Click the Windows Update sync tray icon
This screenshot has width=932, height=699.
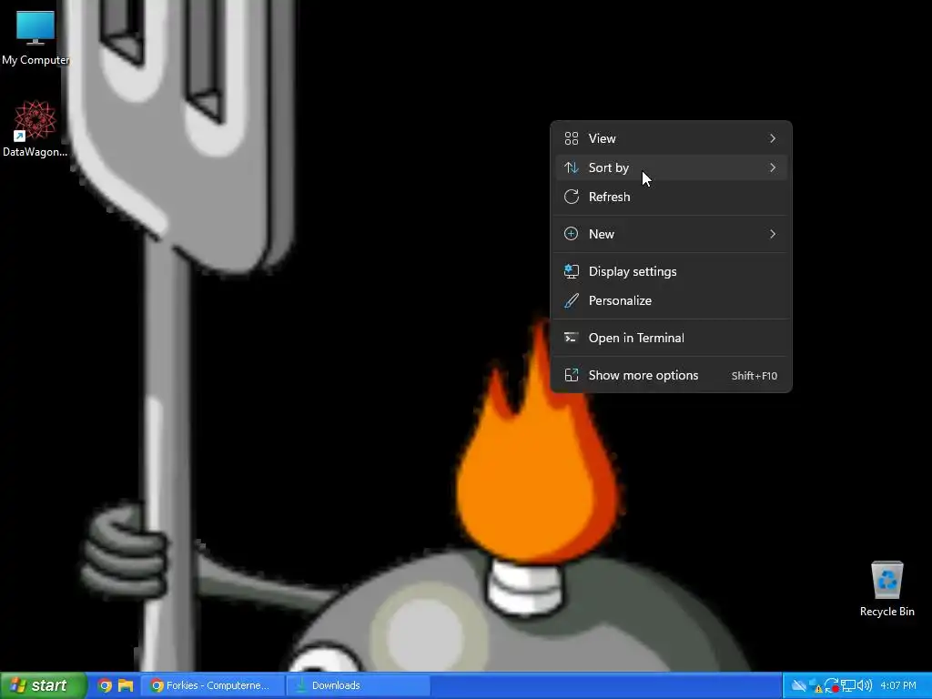pyautogui.click(x=832, y=686)
